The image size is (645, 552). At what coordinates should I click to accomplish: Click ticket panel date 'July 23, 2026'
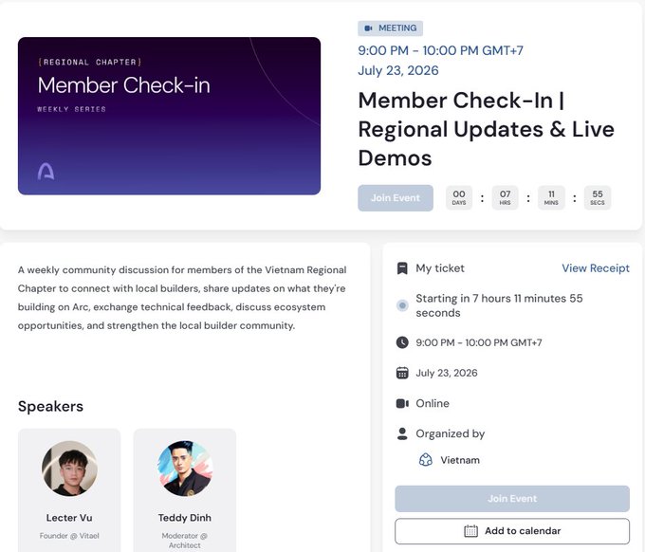coord(447,373)
